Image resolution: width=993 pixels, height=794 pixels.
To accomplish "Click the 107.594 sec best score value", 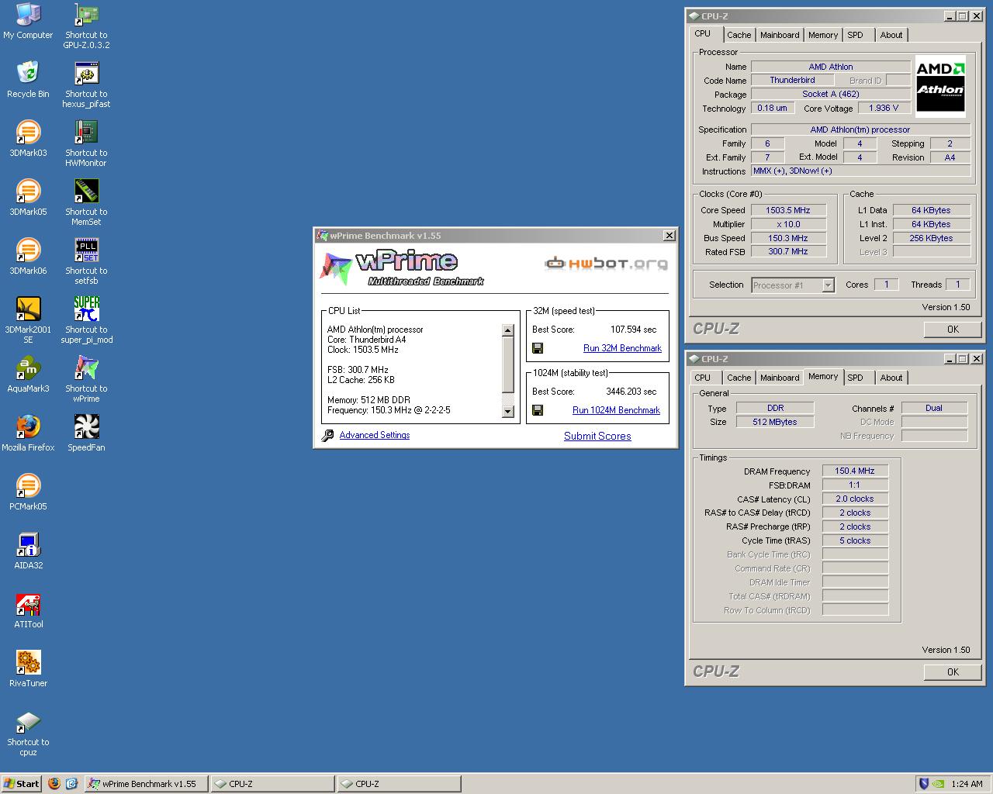I will 633,330.
